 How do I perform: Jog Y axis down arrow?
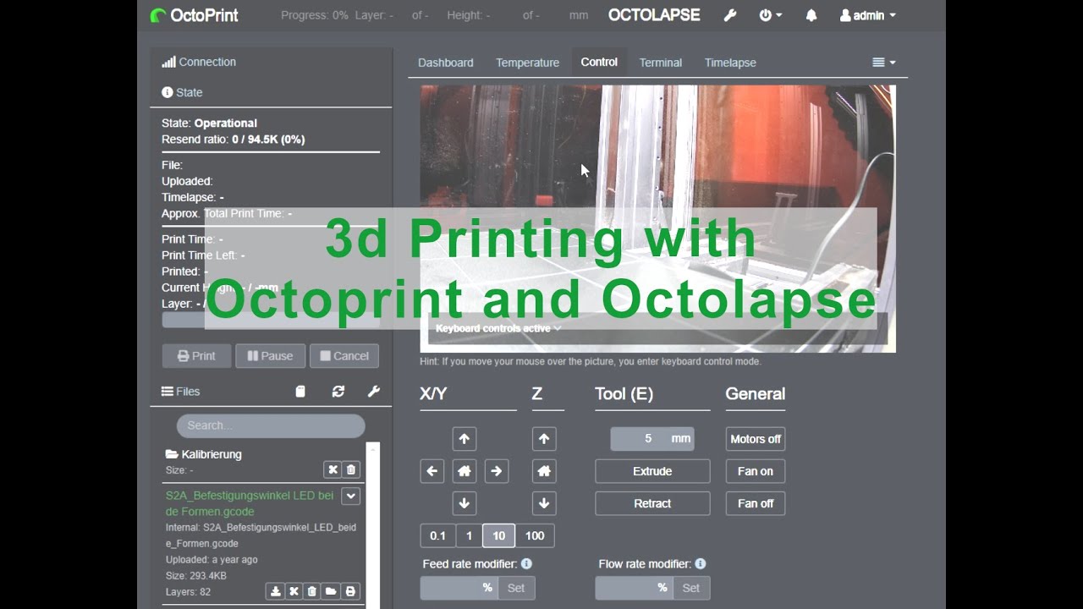(x=464, y=503)
